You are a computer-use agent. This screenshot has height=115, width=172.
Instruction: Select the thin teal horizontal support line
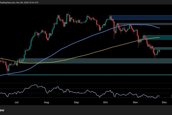[x=86, y=75]
